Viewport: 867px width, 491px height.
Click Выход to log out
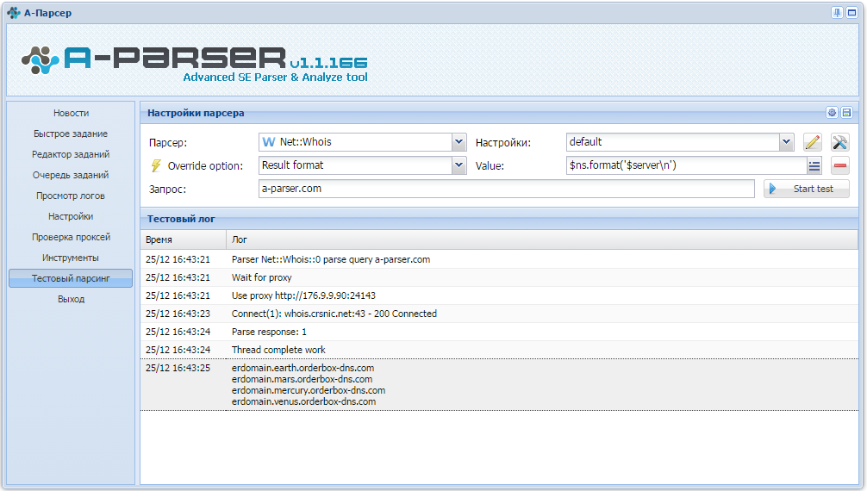[x=71, y=299]
